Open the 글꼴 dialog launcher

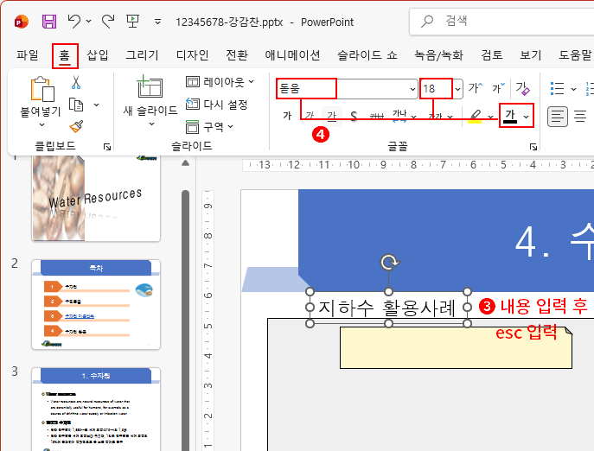coord(533,147)
